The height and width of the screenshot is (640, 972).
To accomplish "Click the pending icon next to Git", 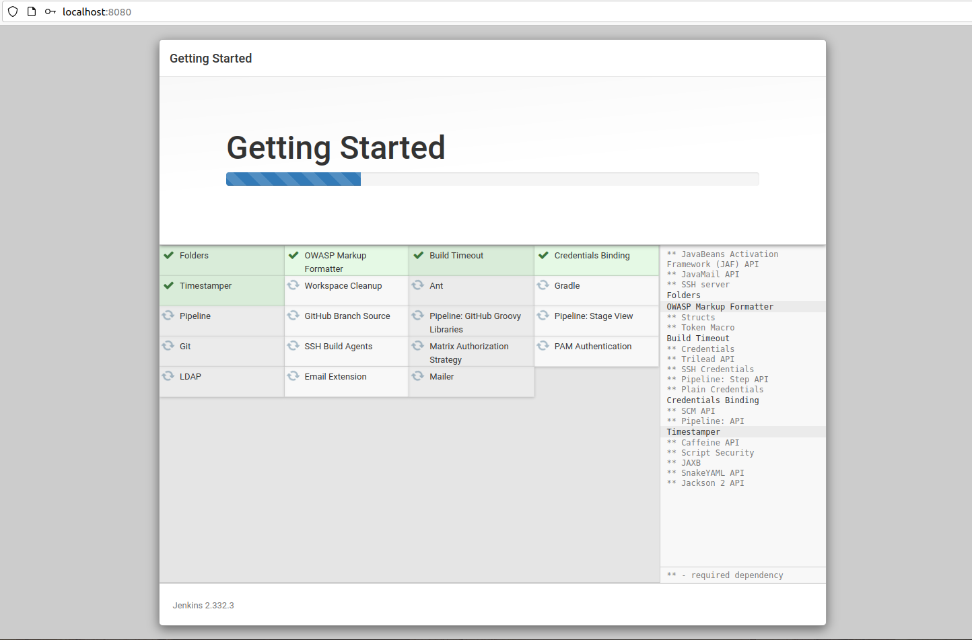I will click(168, 346).
